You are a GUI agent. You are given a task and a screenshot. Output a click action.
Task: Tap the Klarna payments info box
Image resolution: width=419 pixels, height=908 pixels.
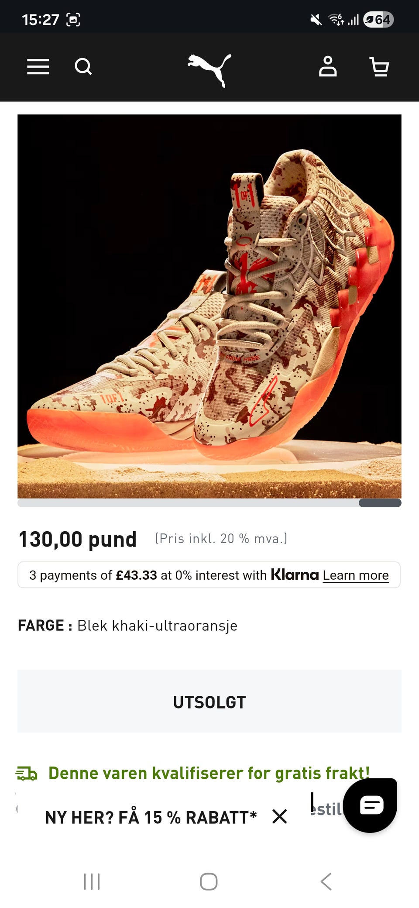pos(209,575)
